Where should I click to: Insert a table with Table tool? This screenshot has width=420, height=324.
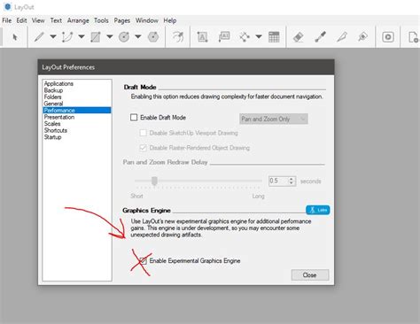click(x=274, y=37)
